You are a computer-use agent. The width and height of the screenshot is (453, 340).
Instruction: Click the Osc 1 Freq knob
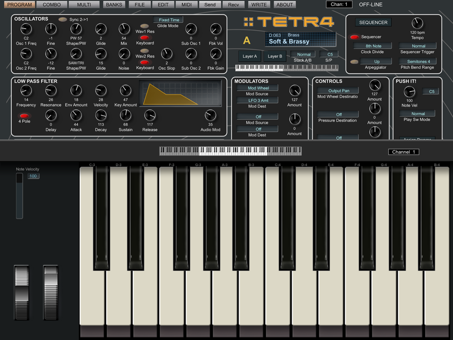pos(26,30)
